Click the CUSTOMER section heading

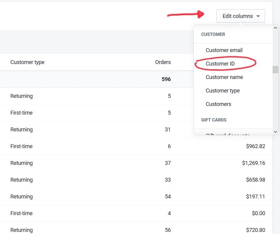pyautogui.click(x=213, y=34)
